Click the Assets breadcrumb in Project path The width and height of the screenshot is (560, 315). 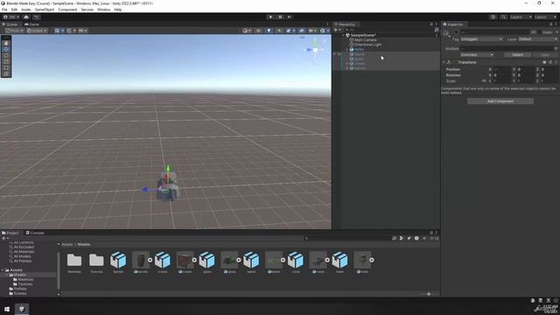click(x=67, y=245)
